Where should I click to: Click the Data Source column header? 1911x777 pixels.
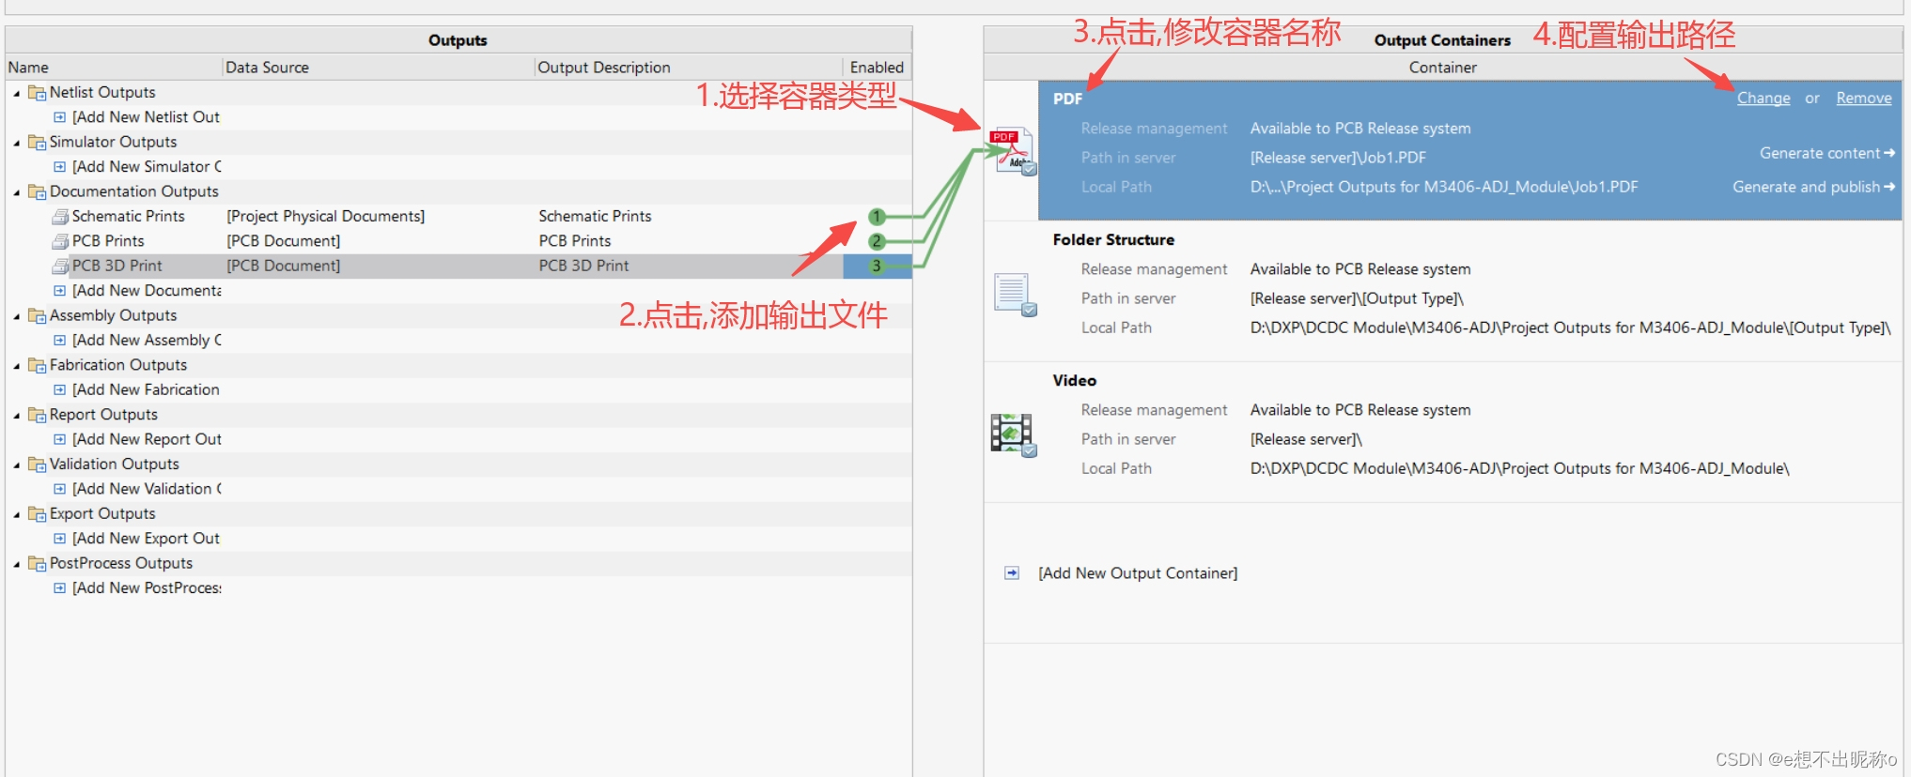click(x=267, y=68)
